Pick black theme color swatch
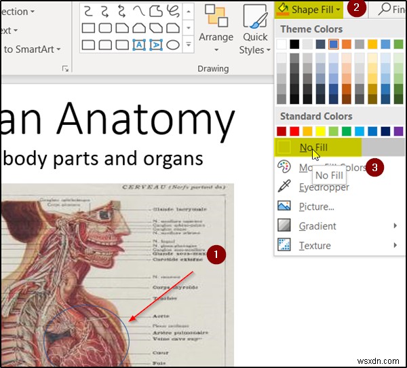The width and height of the screenshot is (407, 368). coord(294,44)
